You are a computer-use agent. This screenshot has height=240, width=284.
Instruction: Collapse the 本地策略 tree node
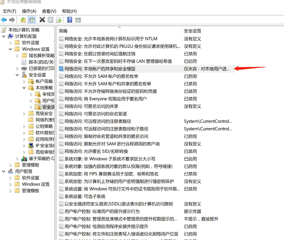24,88
